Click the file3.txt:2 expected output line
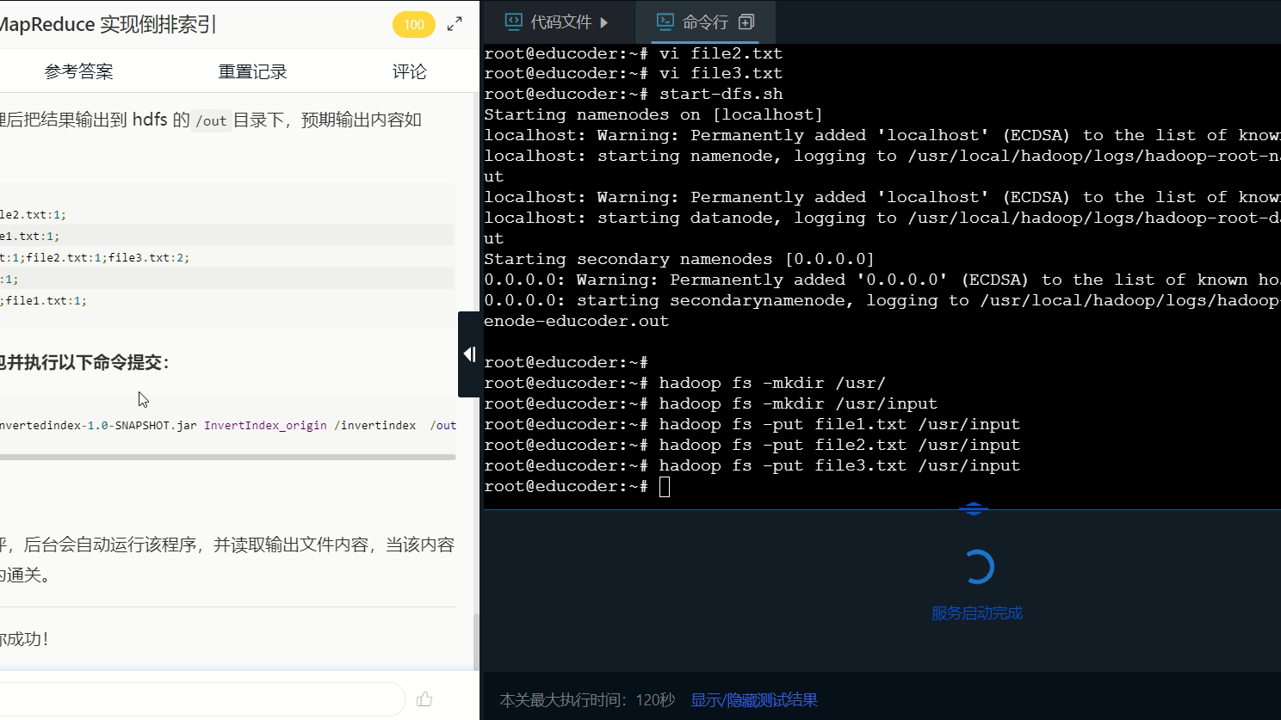Screen dimensions: 1281x720 (95, 257)
